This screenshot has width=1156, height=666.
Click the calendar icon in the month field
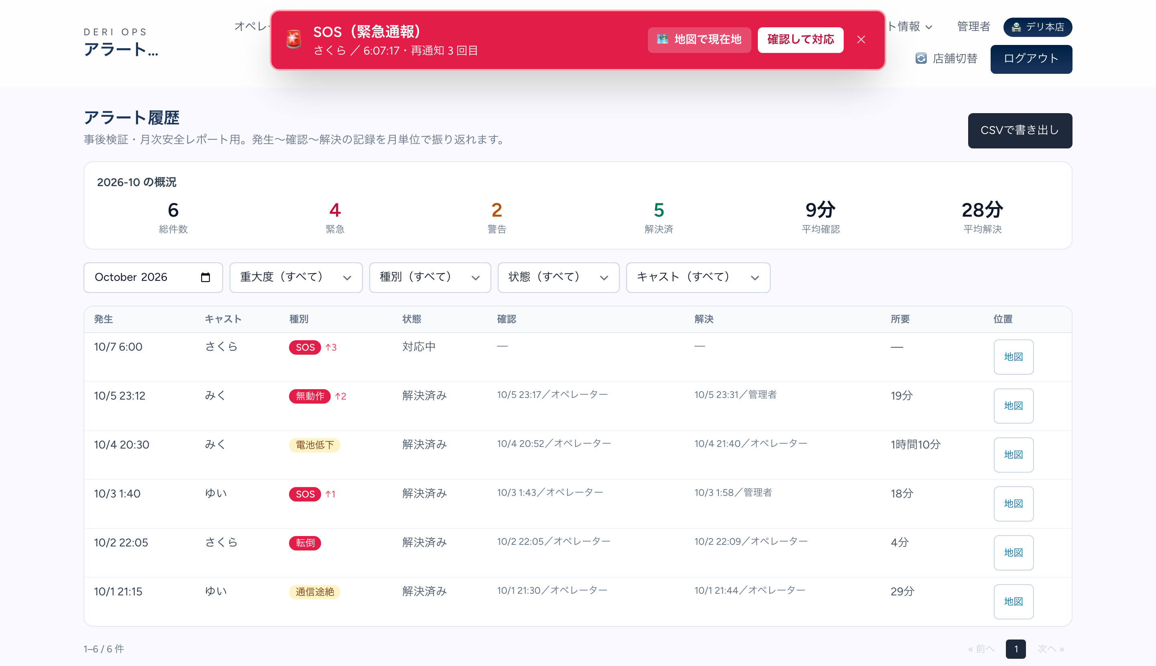[206, 277]
